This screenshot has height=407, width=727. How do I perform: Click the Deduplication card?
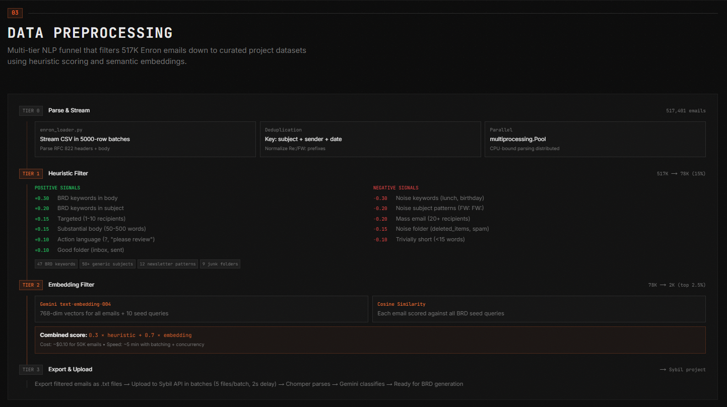pos(370,139)
